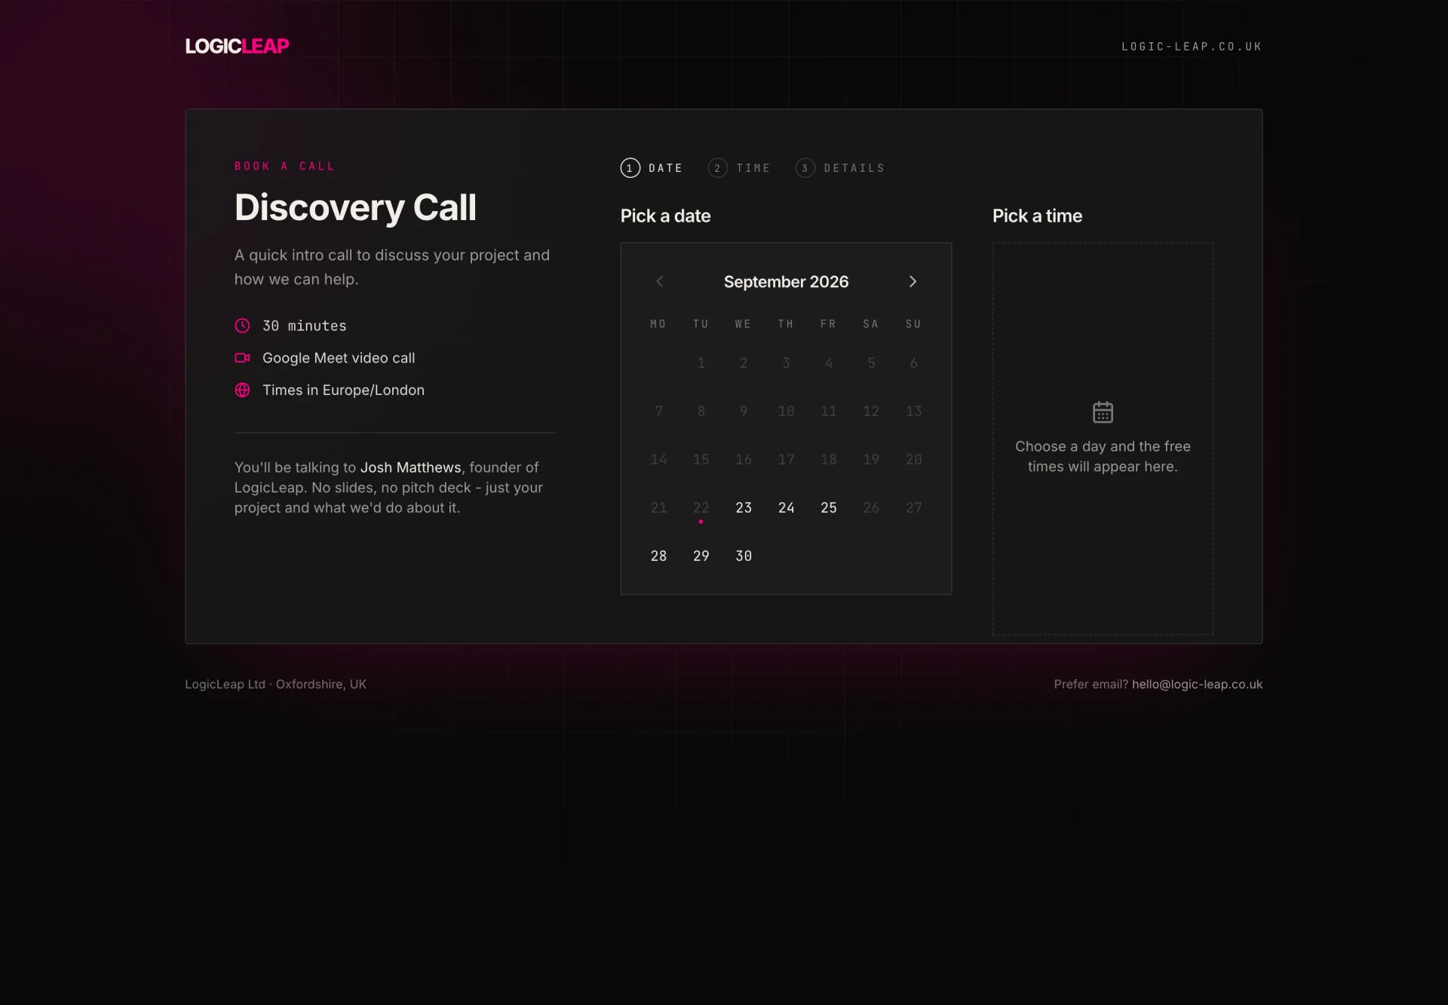Click disabled date 10 in calendar
1448x1005 pixels.
tap(786, 411)
